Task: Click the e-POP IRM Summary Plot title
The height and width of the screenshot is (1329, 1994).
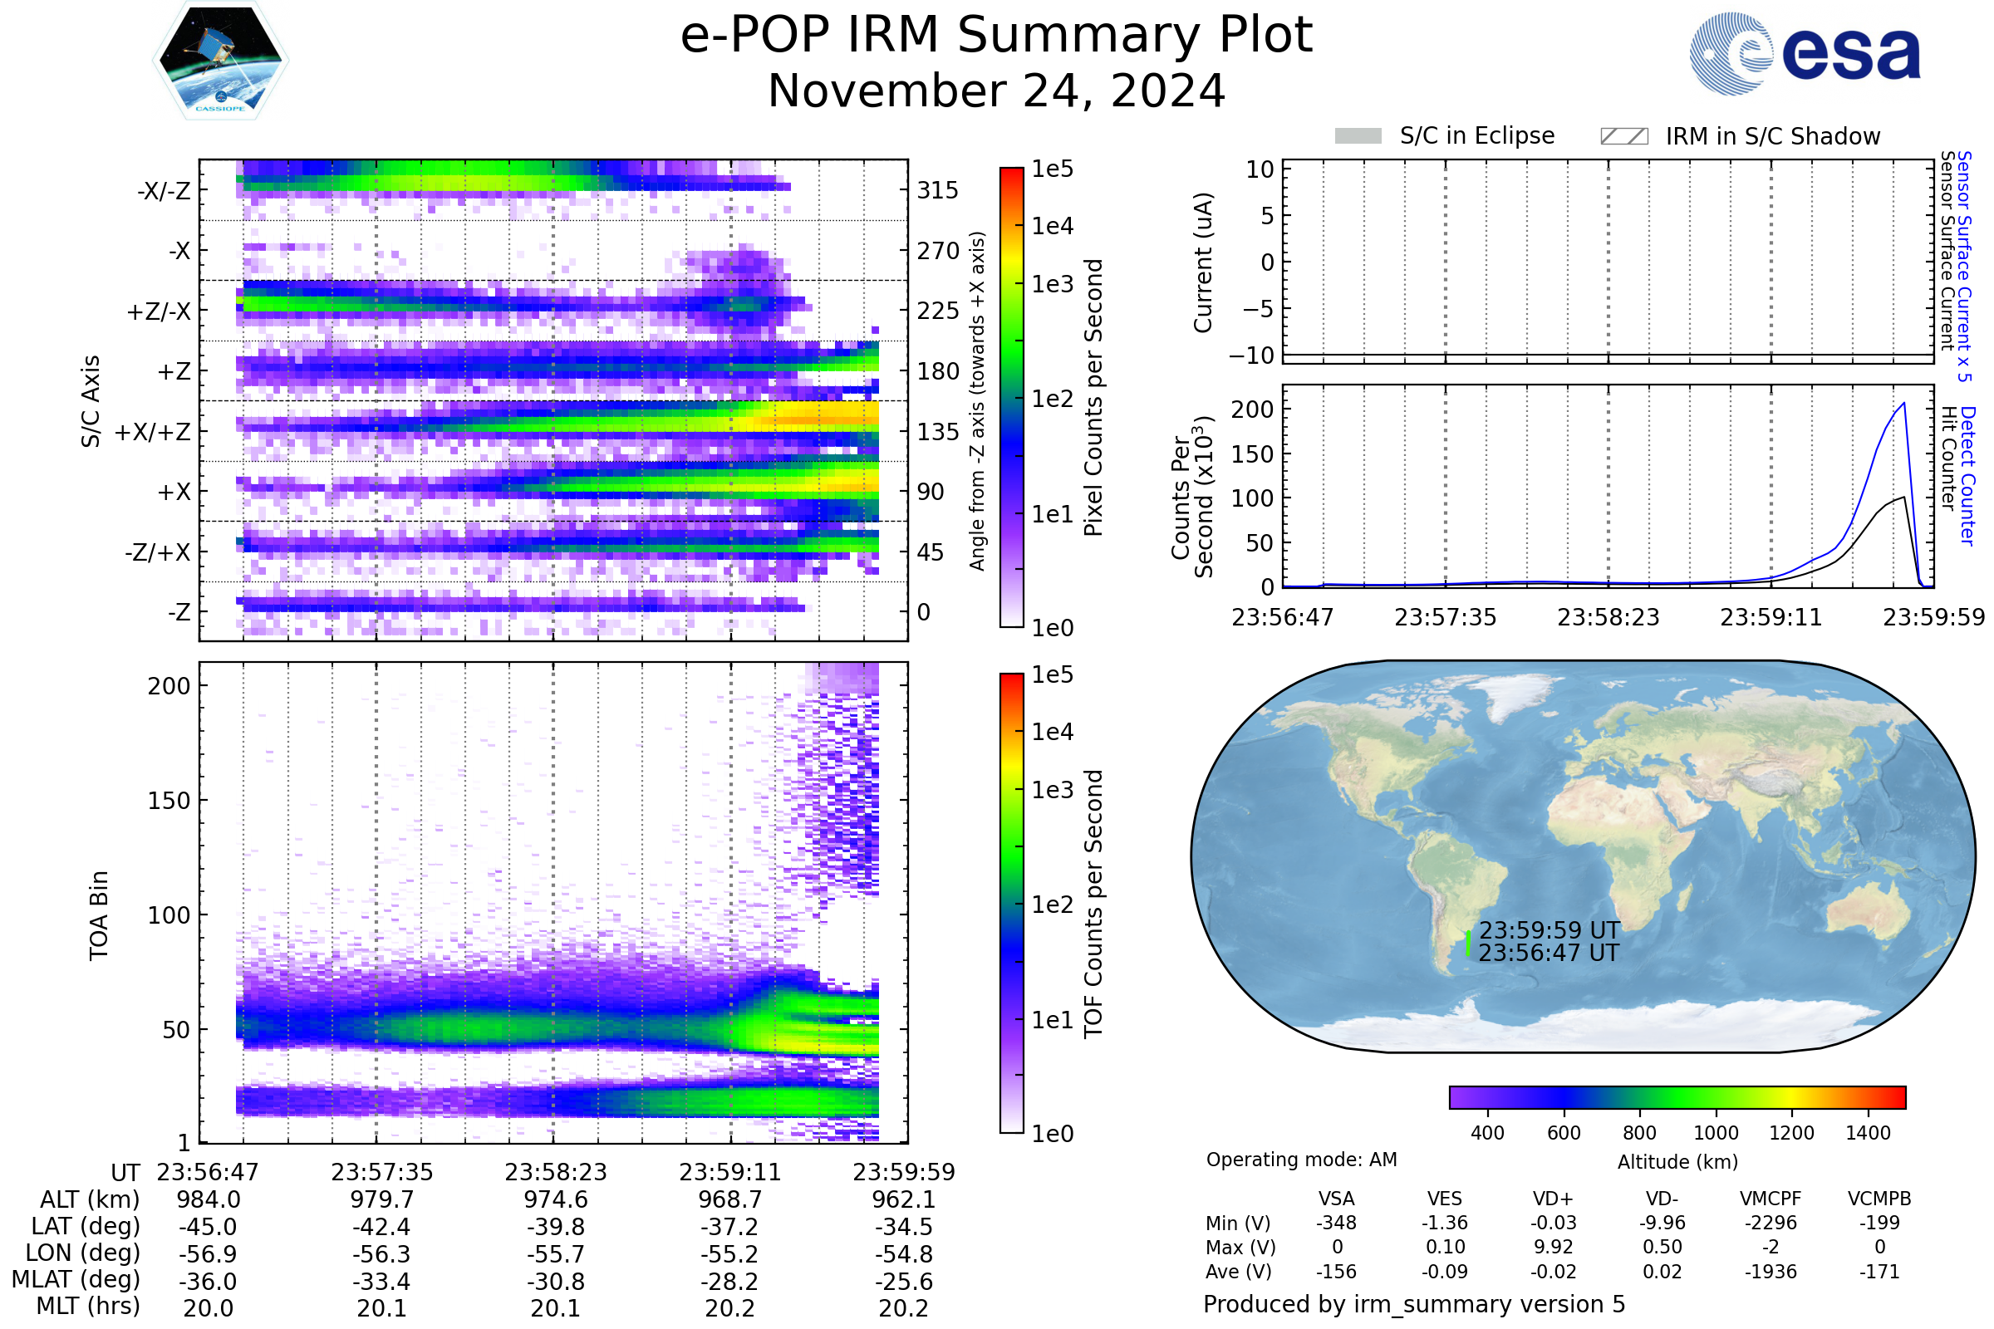Action: pyautogui.click(x=996, y=36)
